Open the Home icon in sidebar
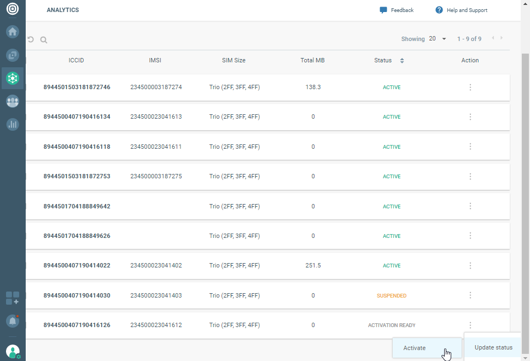The image size is (530, 361). (x=13, y=32)
